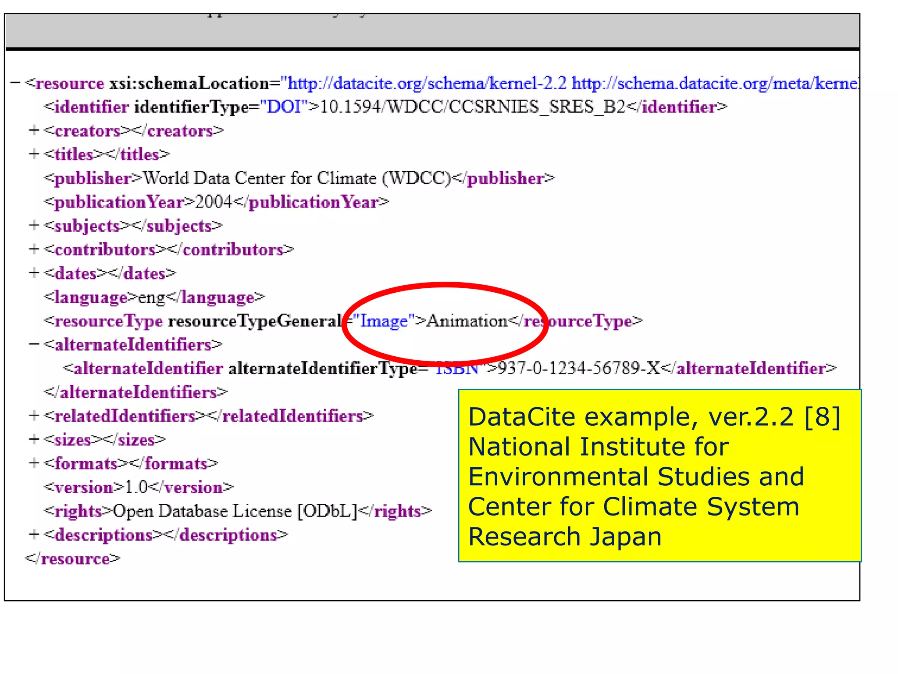This screenshot has height=674, width=898.
Task: Expand the creators element
Action: 34,130
